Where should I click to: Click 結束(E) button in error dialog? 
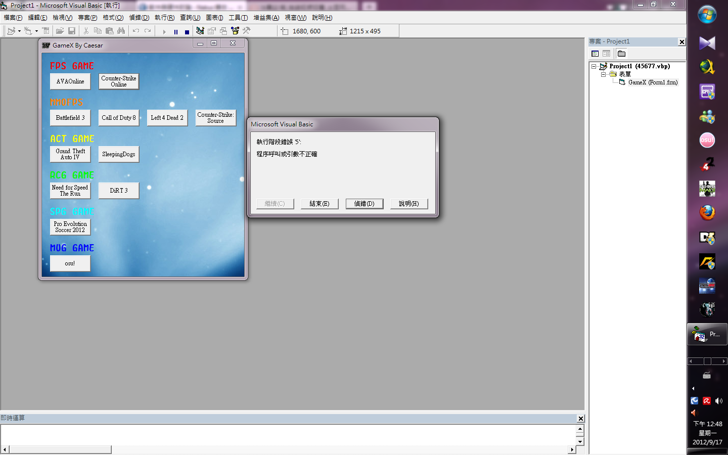tap(320, 204)
